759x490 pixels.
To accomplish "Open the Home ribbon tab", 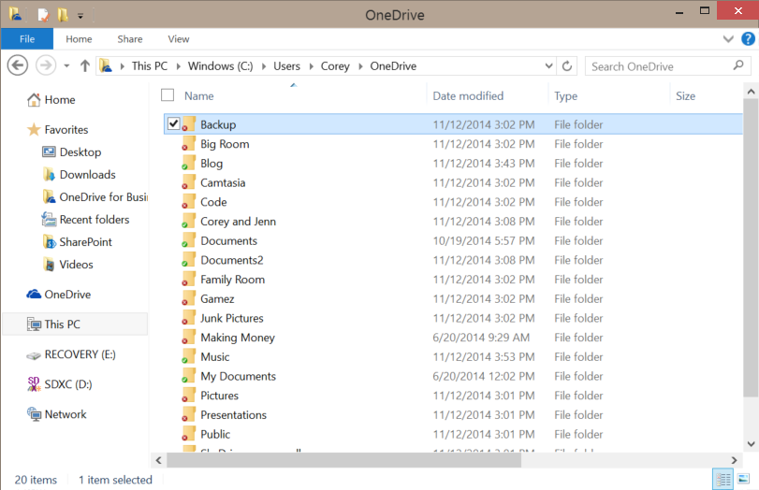I will (79, 38).
